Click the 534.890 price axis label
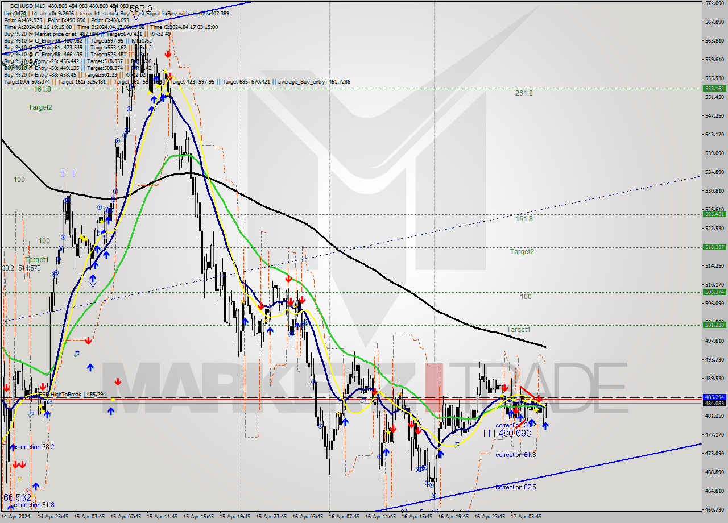The width and height of the screenshot is (728, 523). [x=714, y=172]
